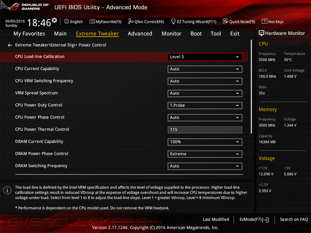
Task: Open MyFavorite(F3) folder icon
Action: pyautogui.click(x=92, y=22)
